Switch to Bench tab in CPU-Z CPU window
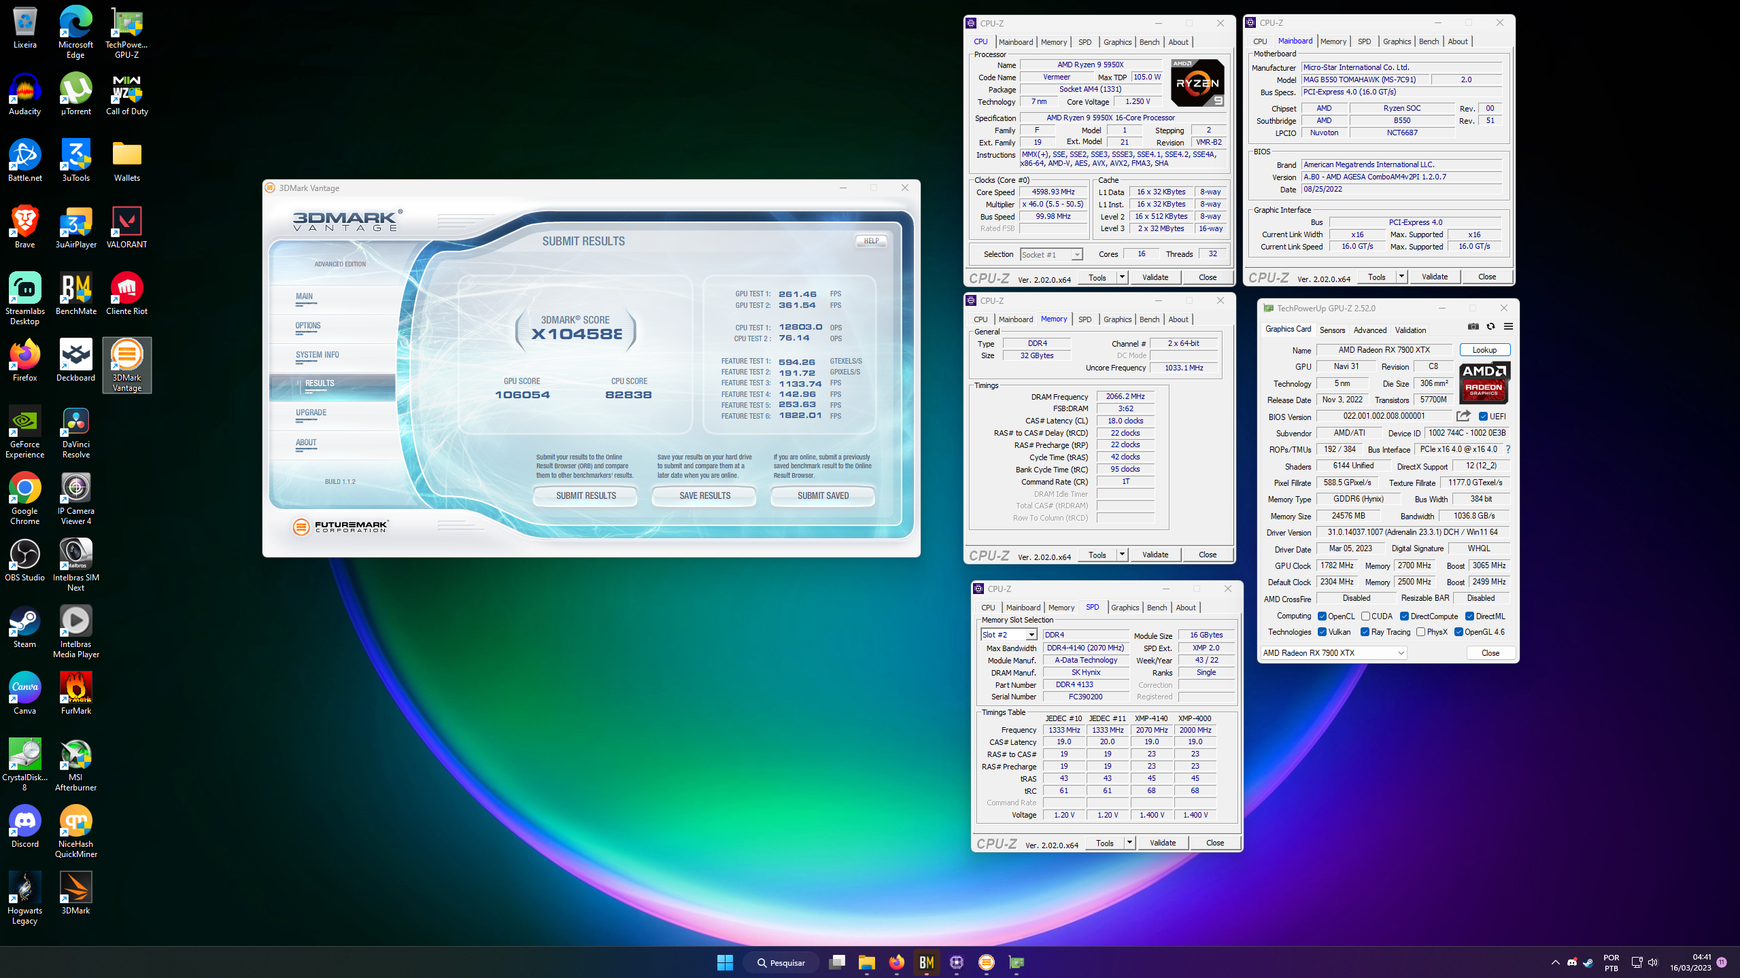Screen dimensions: 1740x978 (1149, 42)
